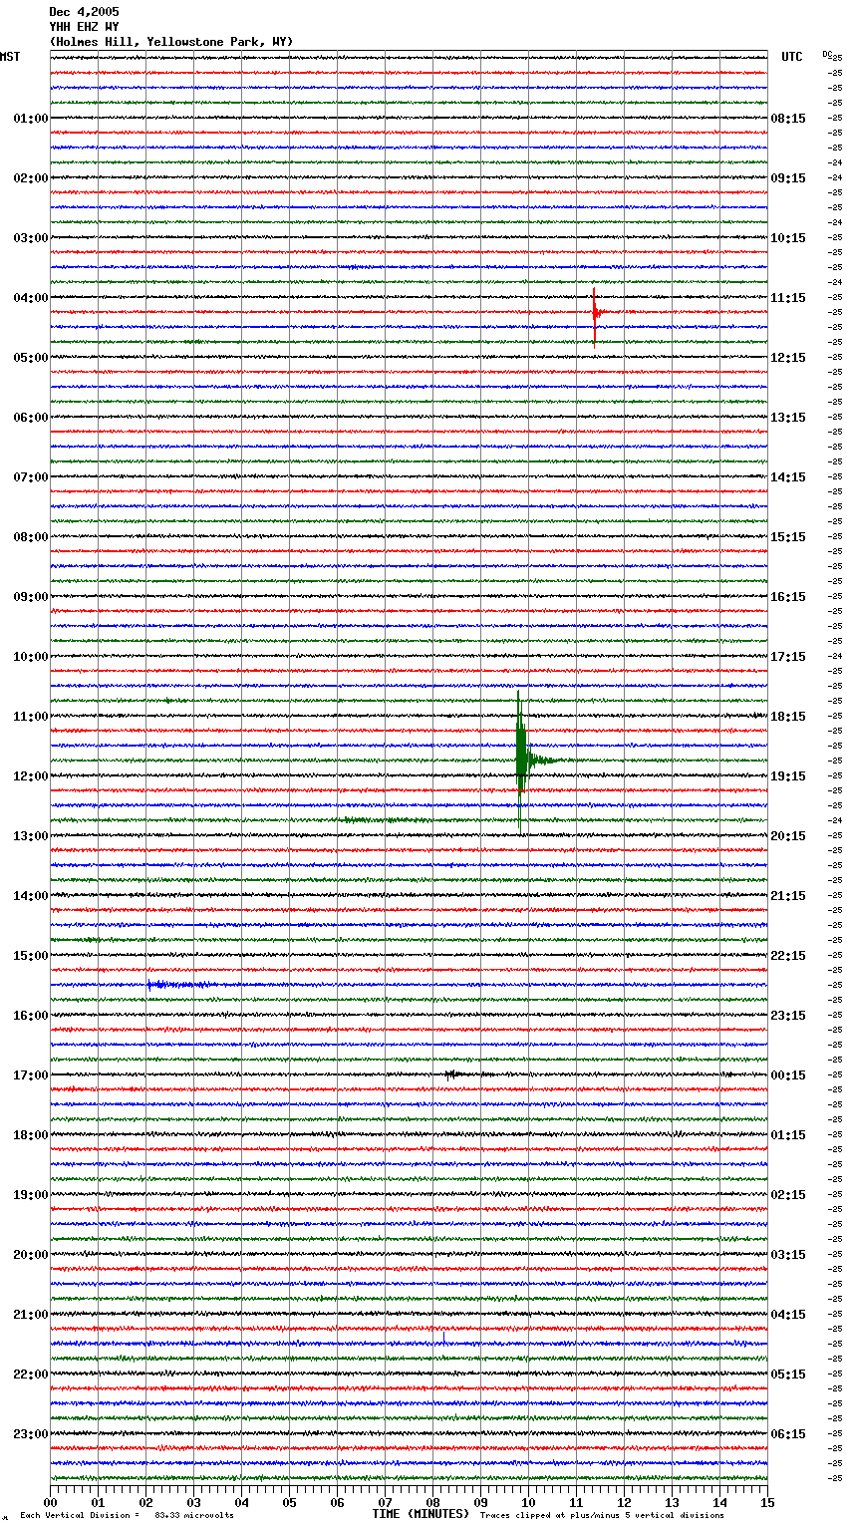Click the "06:15" UTC time label
The width and height of the screenshot is (847, 1529).
pos(788,1434)
